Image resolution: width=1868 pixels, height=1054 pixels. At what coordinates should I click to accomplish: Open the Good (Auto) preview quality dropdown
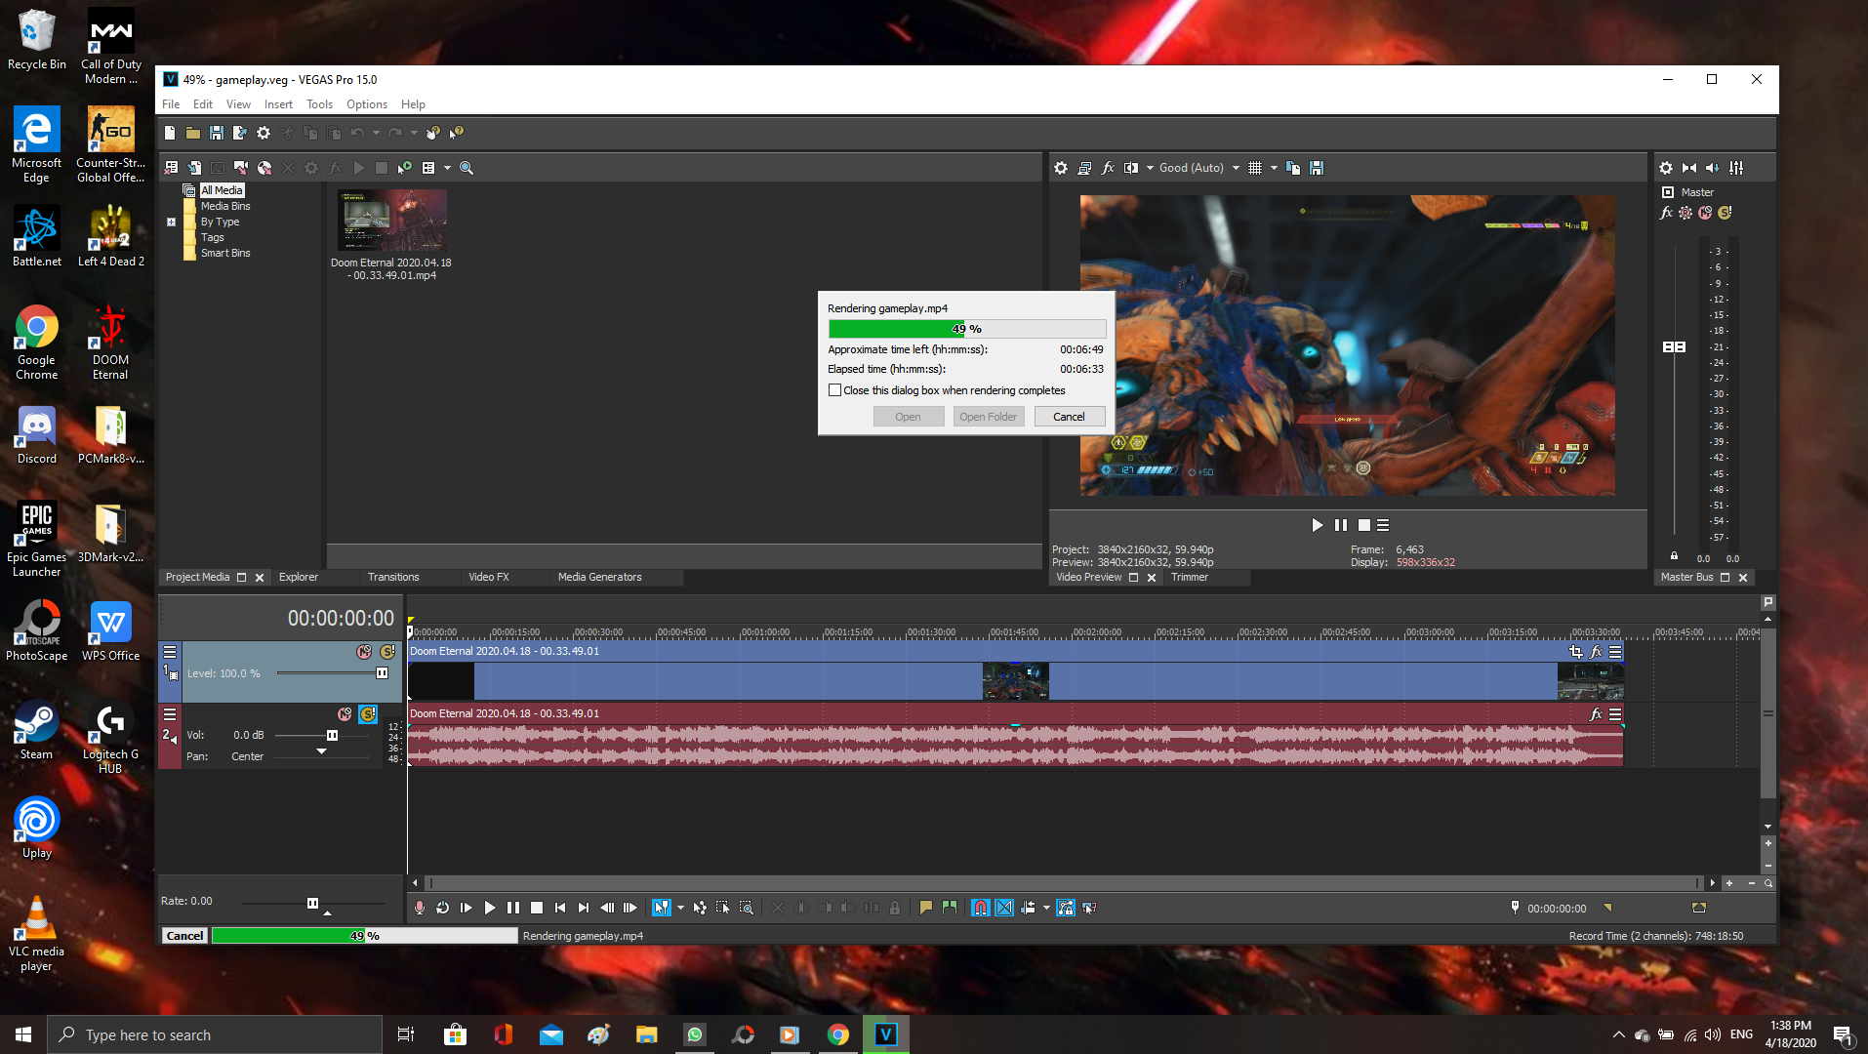click(1198, 168)
